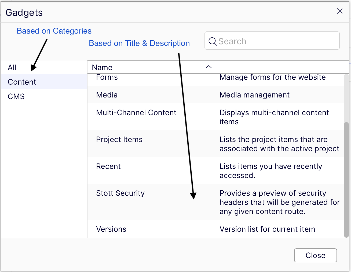Select the Recent gadget row
The width and height of the screenshot is (351, 272).
(x=134, y=166)
